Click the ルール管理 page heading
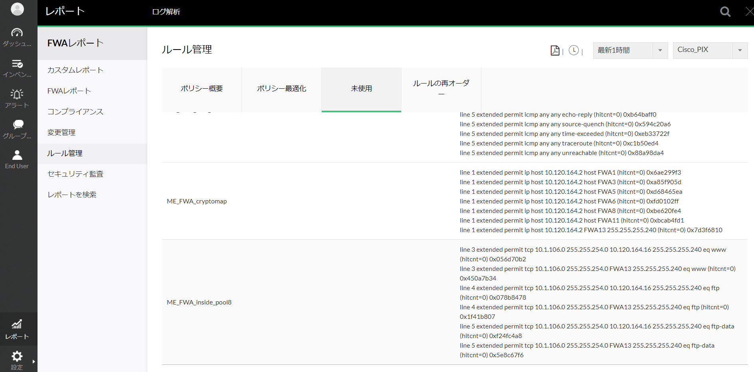This screenshot has width=754, height=372. pyautogui.click(x=187, y=50)
